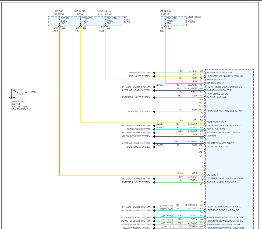Click the TBC ACCY 10A fuse symbol
The image size is (262, 229).
81,22
